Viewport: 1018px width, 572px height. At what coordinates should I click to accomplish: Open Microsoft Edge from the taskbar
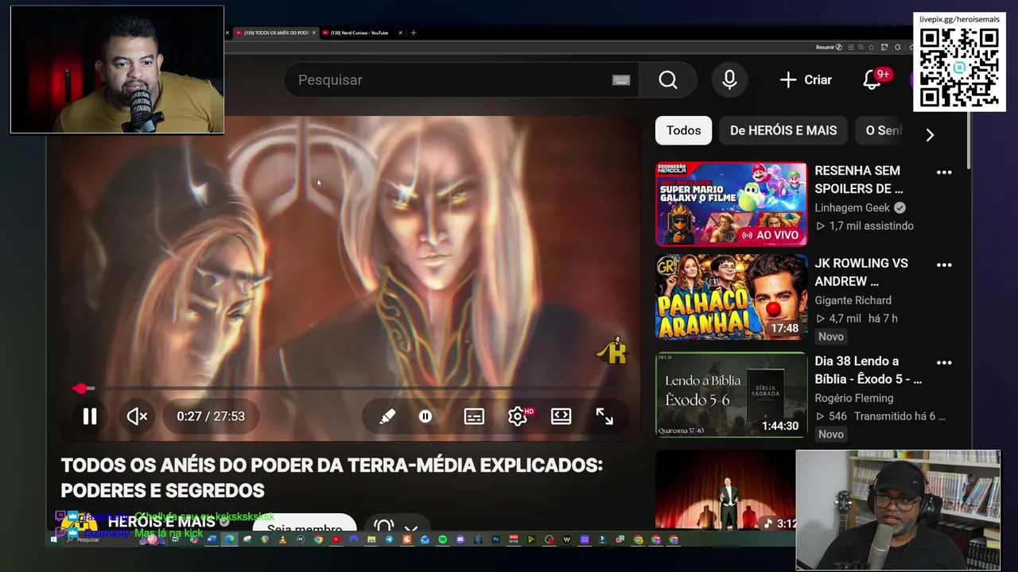point(231,540)
